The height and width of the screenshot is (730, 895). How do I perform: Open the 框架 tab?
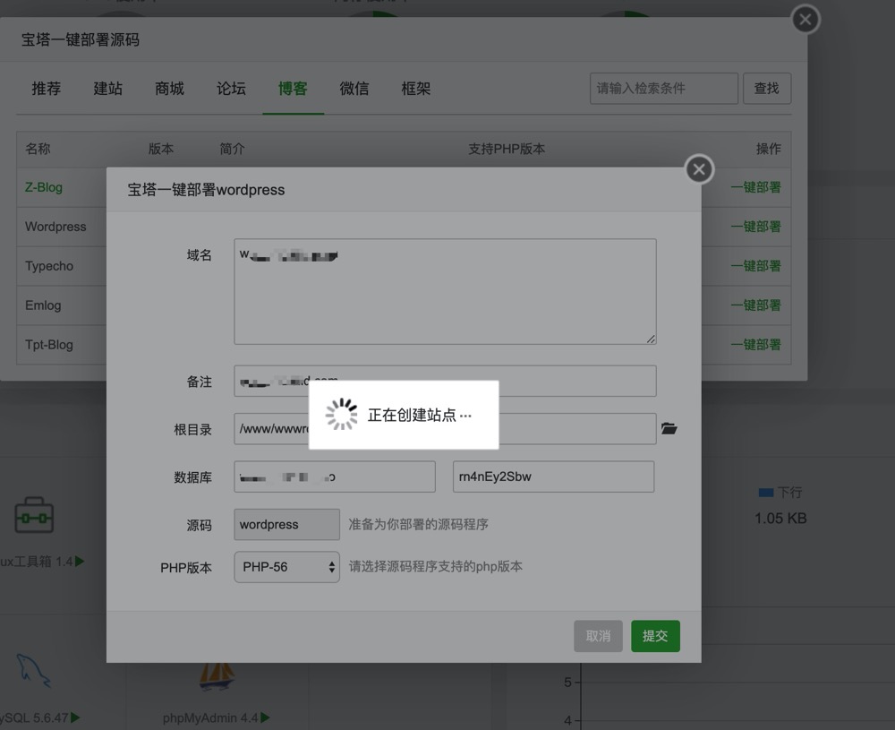(x=416, y=89)
